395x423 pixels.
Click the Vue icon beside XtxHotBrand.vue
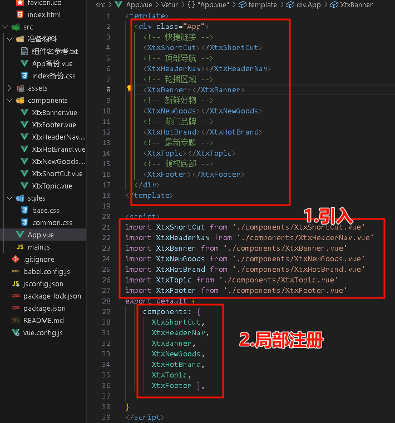click(x=24, y=149)
